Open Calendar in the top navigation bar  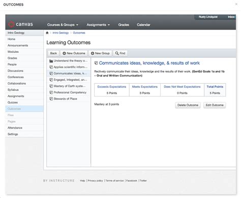pos(143,25)
